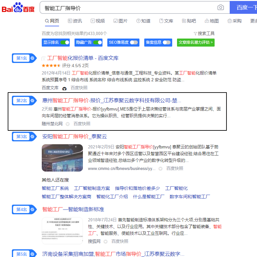Switch to 贴吧 tab
The height and width of the screenshot is (257, 257).
189,21
